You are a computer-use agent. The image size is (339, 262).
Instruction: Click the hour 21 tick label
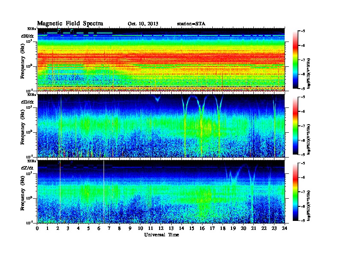click(253, 228)
